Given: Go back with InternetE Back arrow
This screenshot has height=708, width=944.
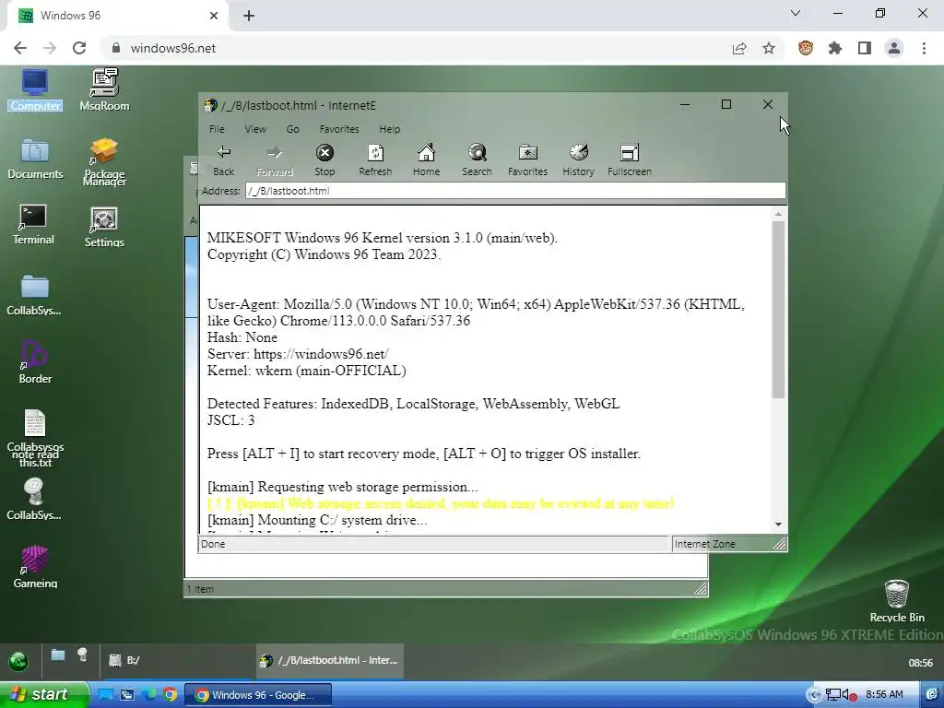Looking at the screenshot, I should (x=223, y=160).
